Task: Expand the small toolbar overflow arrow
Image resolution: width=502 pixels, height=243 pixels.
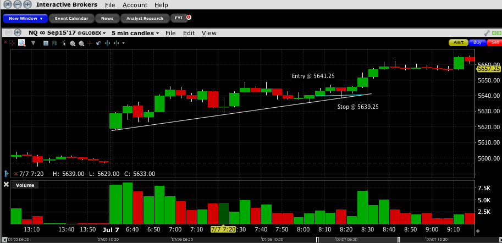Action: tap(123, 43)
